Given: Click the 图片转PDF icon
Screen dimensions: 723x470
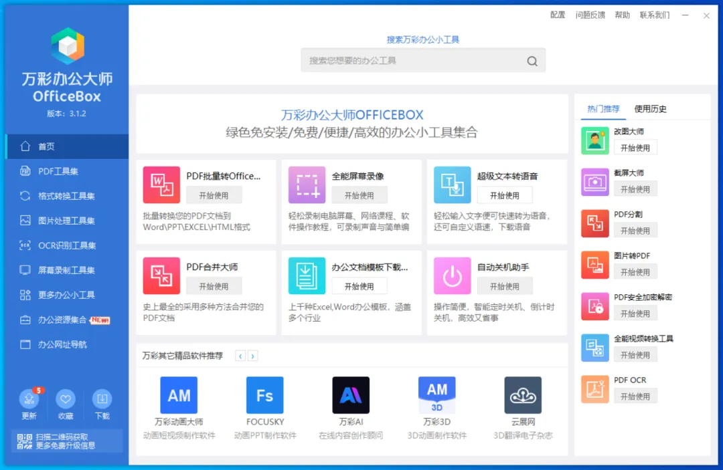Looking at the screenshot, I should click(595, 265).
